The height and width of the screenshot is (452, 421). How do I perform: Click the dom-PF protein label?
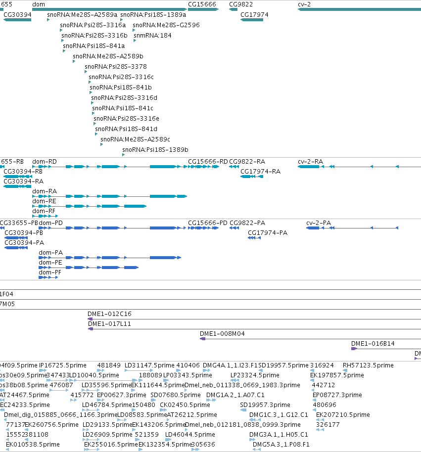click(x=50, y=272)
